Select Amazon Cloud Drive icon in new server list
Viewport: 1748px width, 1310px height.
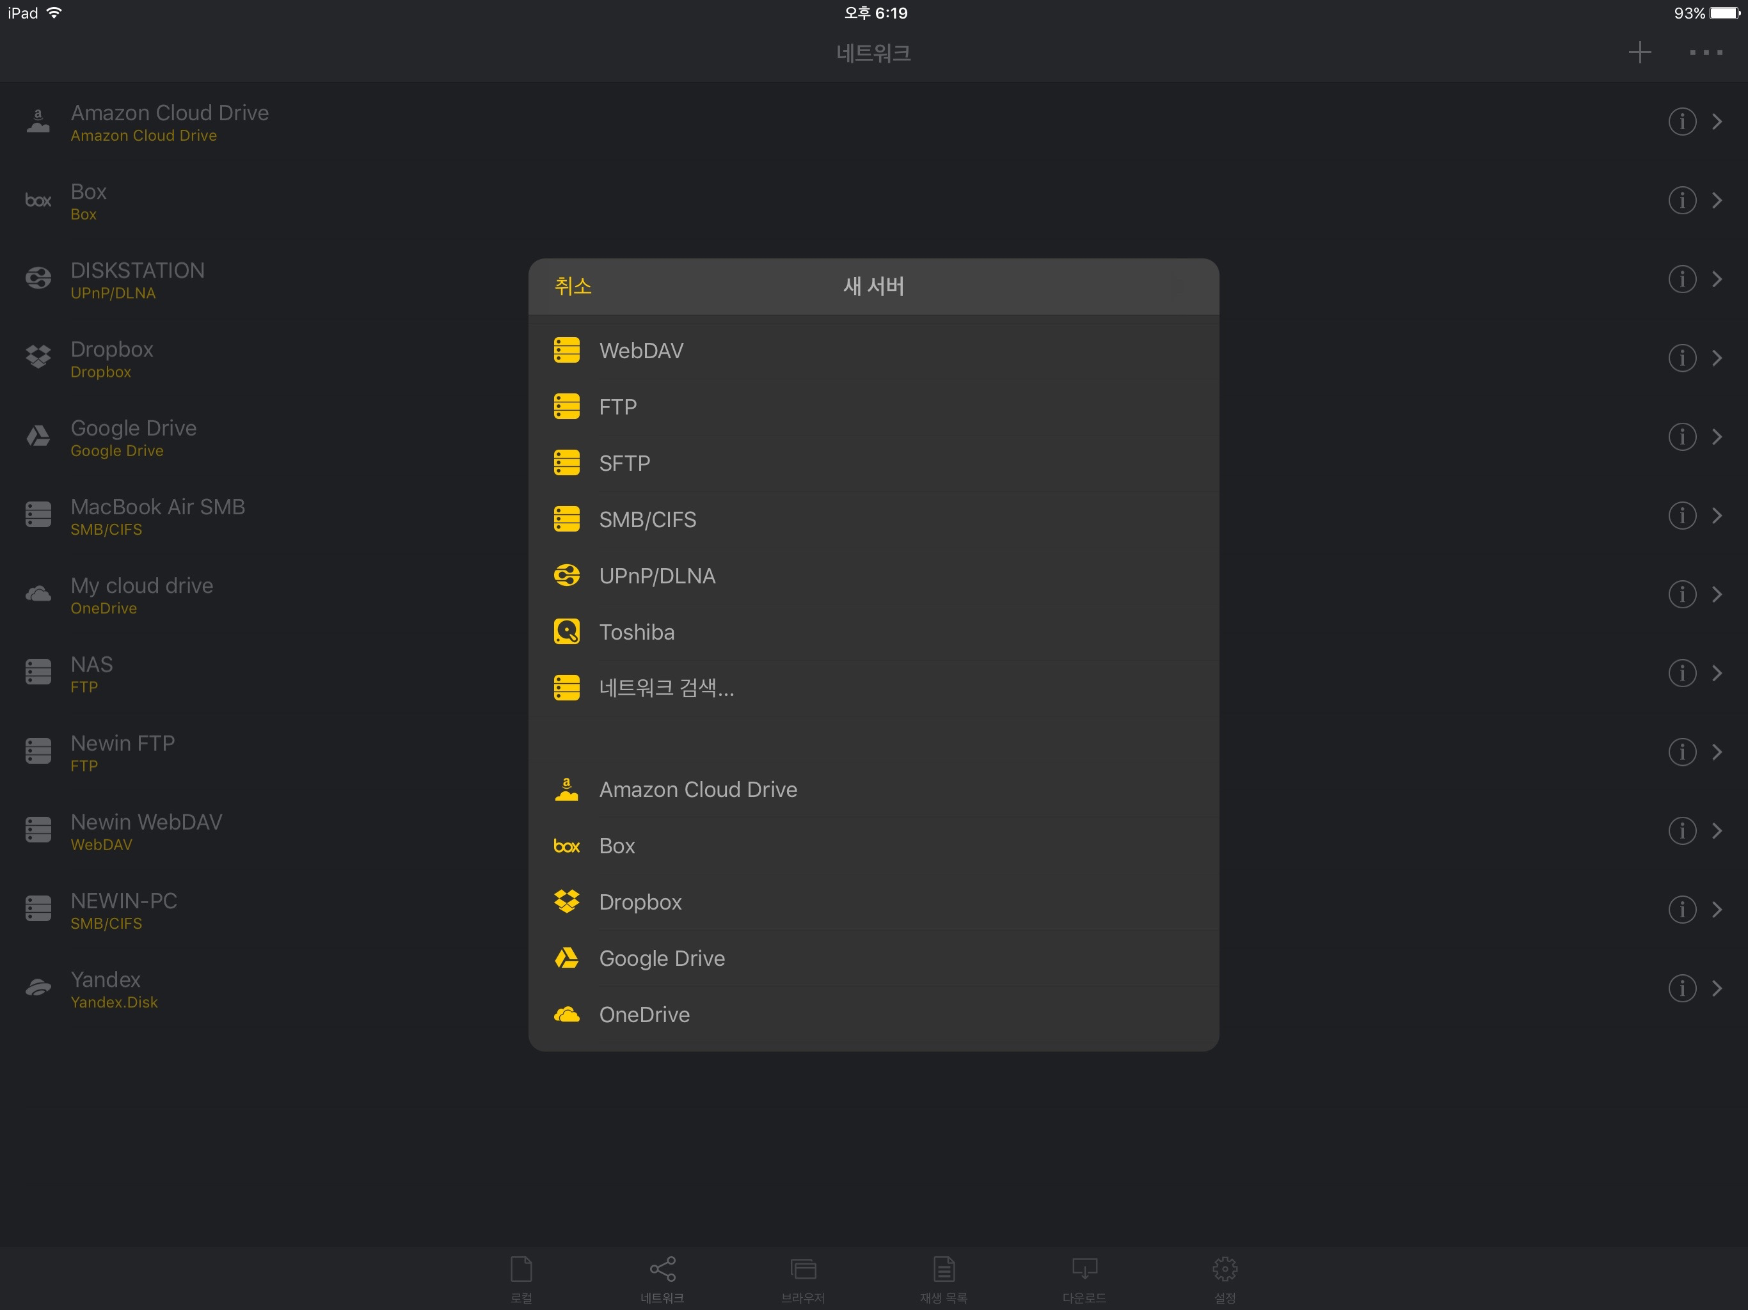tap(567, 789)
